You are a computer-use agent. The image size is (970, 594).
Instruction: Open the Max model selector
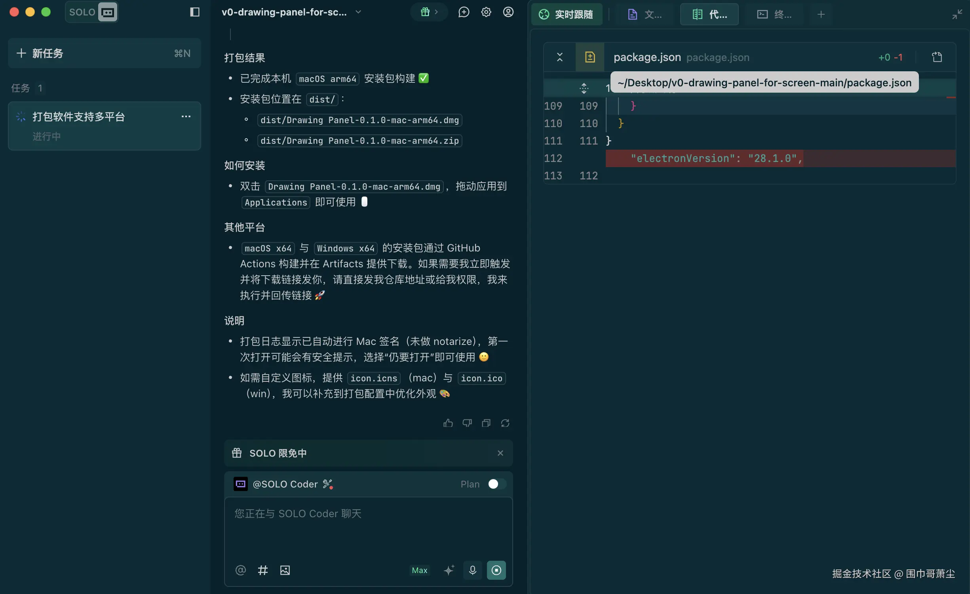[419, 570]
